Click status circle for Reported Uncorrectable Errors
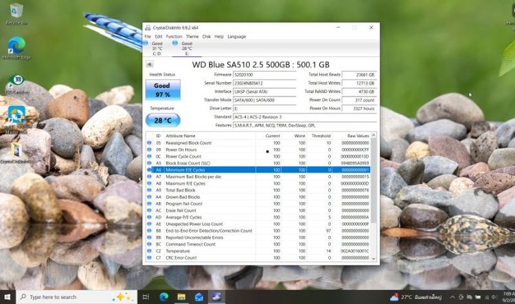Image resolution: width=515 pixels, height=304 pixels. pos(149,238)
